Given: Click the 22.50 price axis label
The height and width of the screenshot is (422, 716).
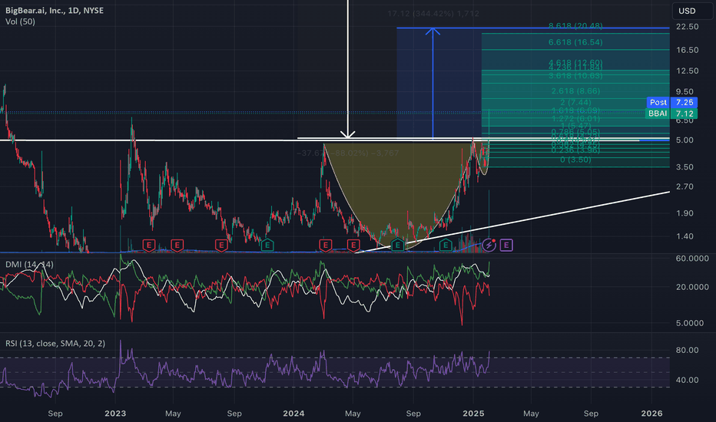Looking at the screenshot, I should (x=688, y=27).
